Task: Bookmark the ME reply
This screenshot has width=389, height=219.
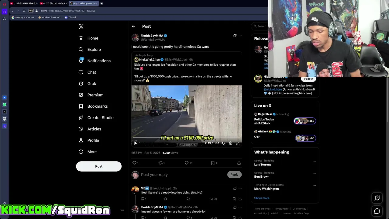Action: [234, 199]
